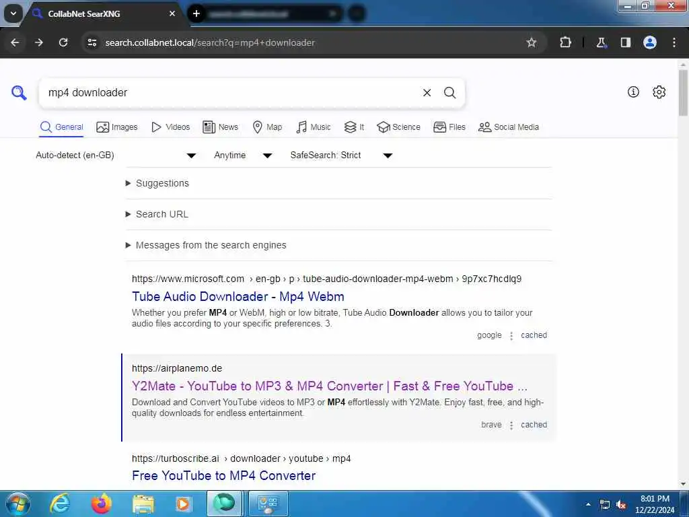The image size is (689, 517).
Task: Bookmark this page with the star
Action: pos(532,42)
